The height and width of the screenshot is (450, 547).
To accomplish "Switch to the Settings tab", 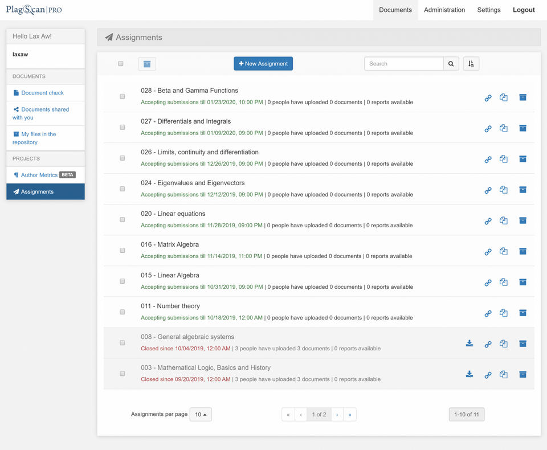I will pyautogui.click(x=489, y=10).
